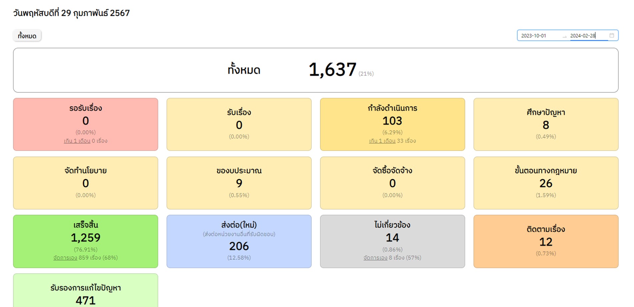Open the รับรองการแก้ไขปัญหา card showing 471
Image resolution: width=634 pixels, height=307 pixels.
[x=86, y=291]
